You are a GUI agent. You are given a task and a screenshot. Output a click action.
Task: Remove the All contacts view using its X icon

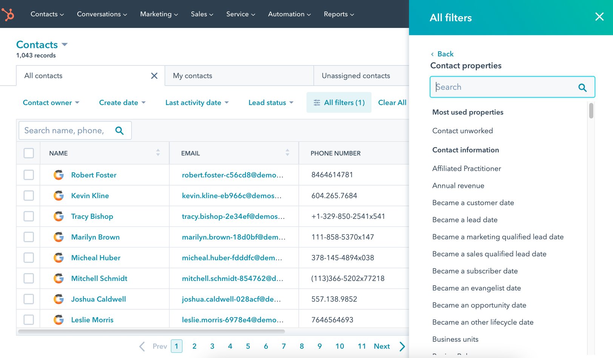click(x=154, y=75)
